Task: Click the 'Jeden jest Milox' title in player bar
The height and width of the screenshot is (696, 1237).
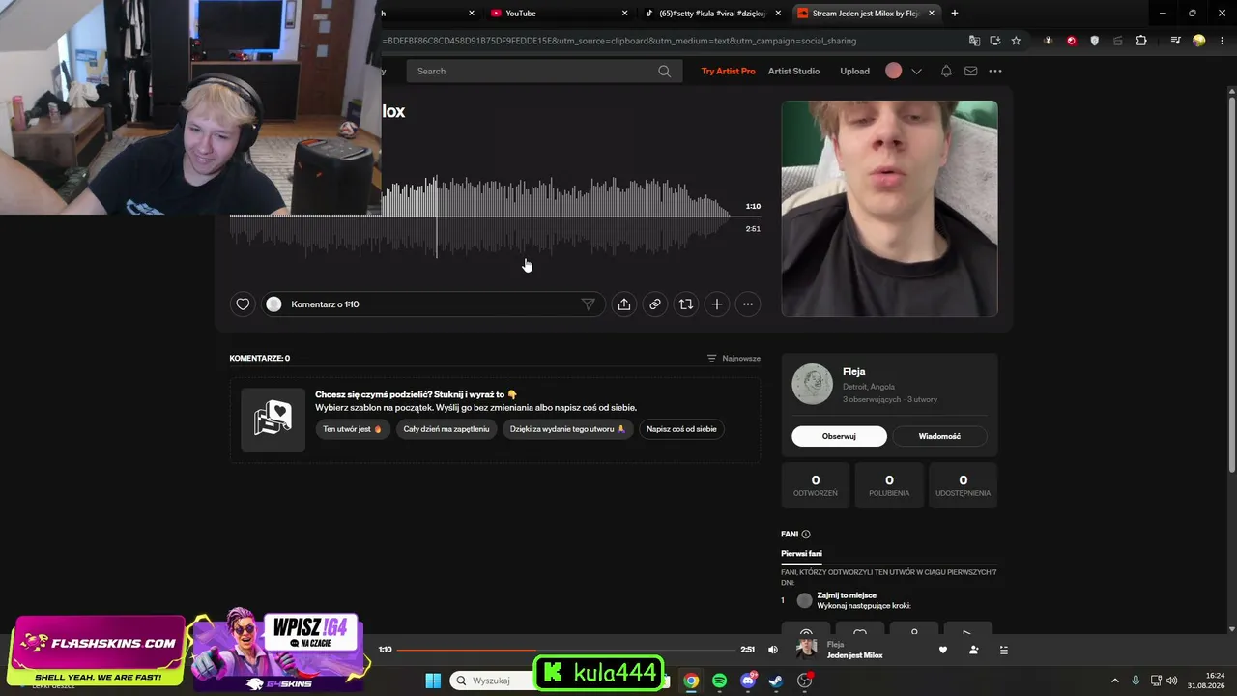Action: click(854, 655)
